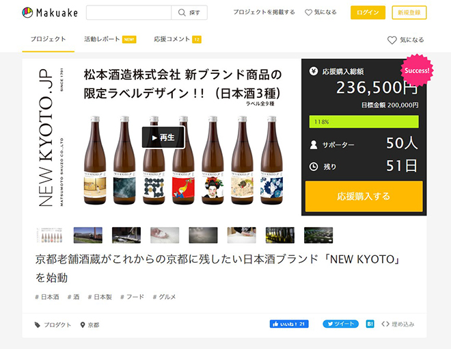451x349 pixels.
Task: Select the sixth hands thumbnail
Action: pyautogui.click(x=242, y=235)
